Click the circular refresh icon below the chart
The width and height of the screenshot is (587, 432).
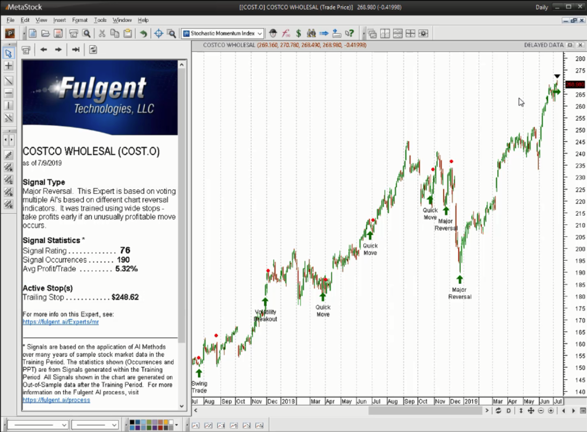coord(498,411)
